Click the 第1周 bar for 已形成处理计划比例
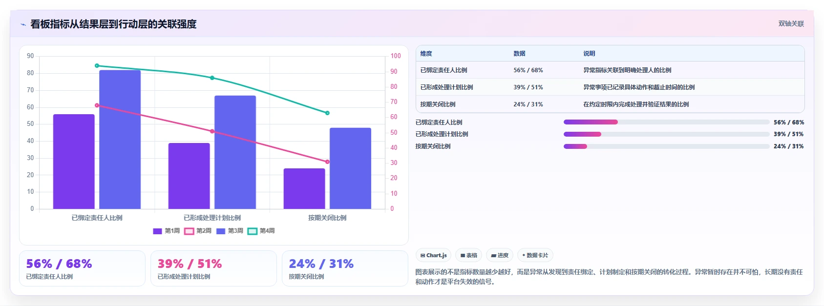 (x=189, y=176)
